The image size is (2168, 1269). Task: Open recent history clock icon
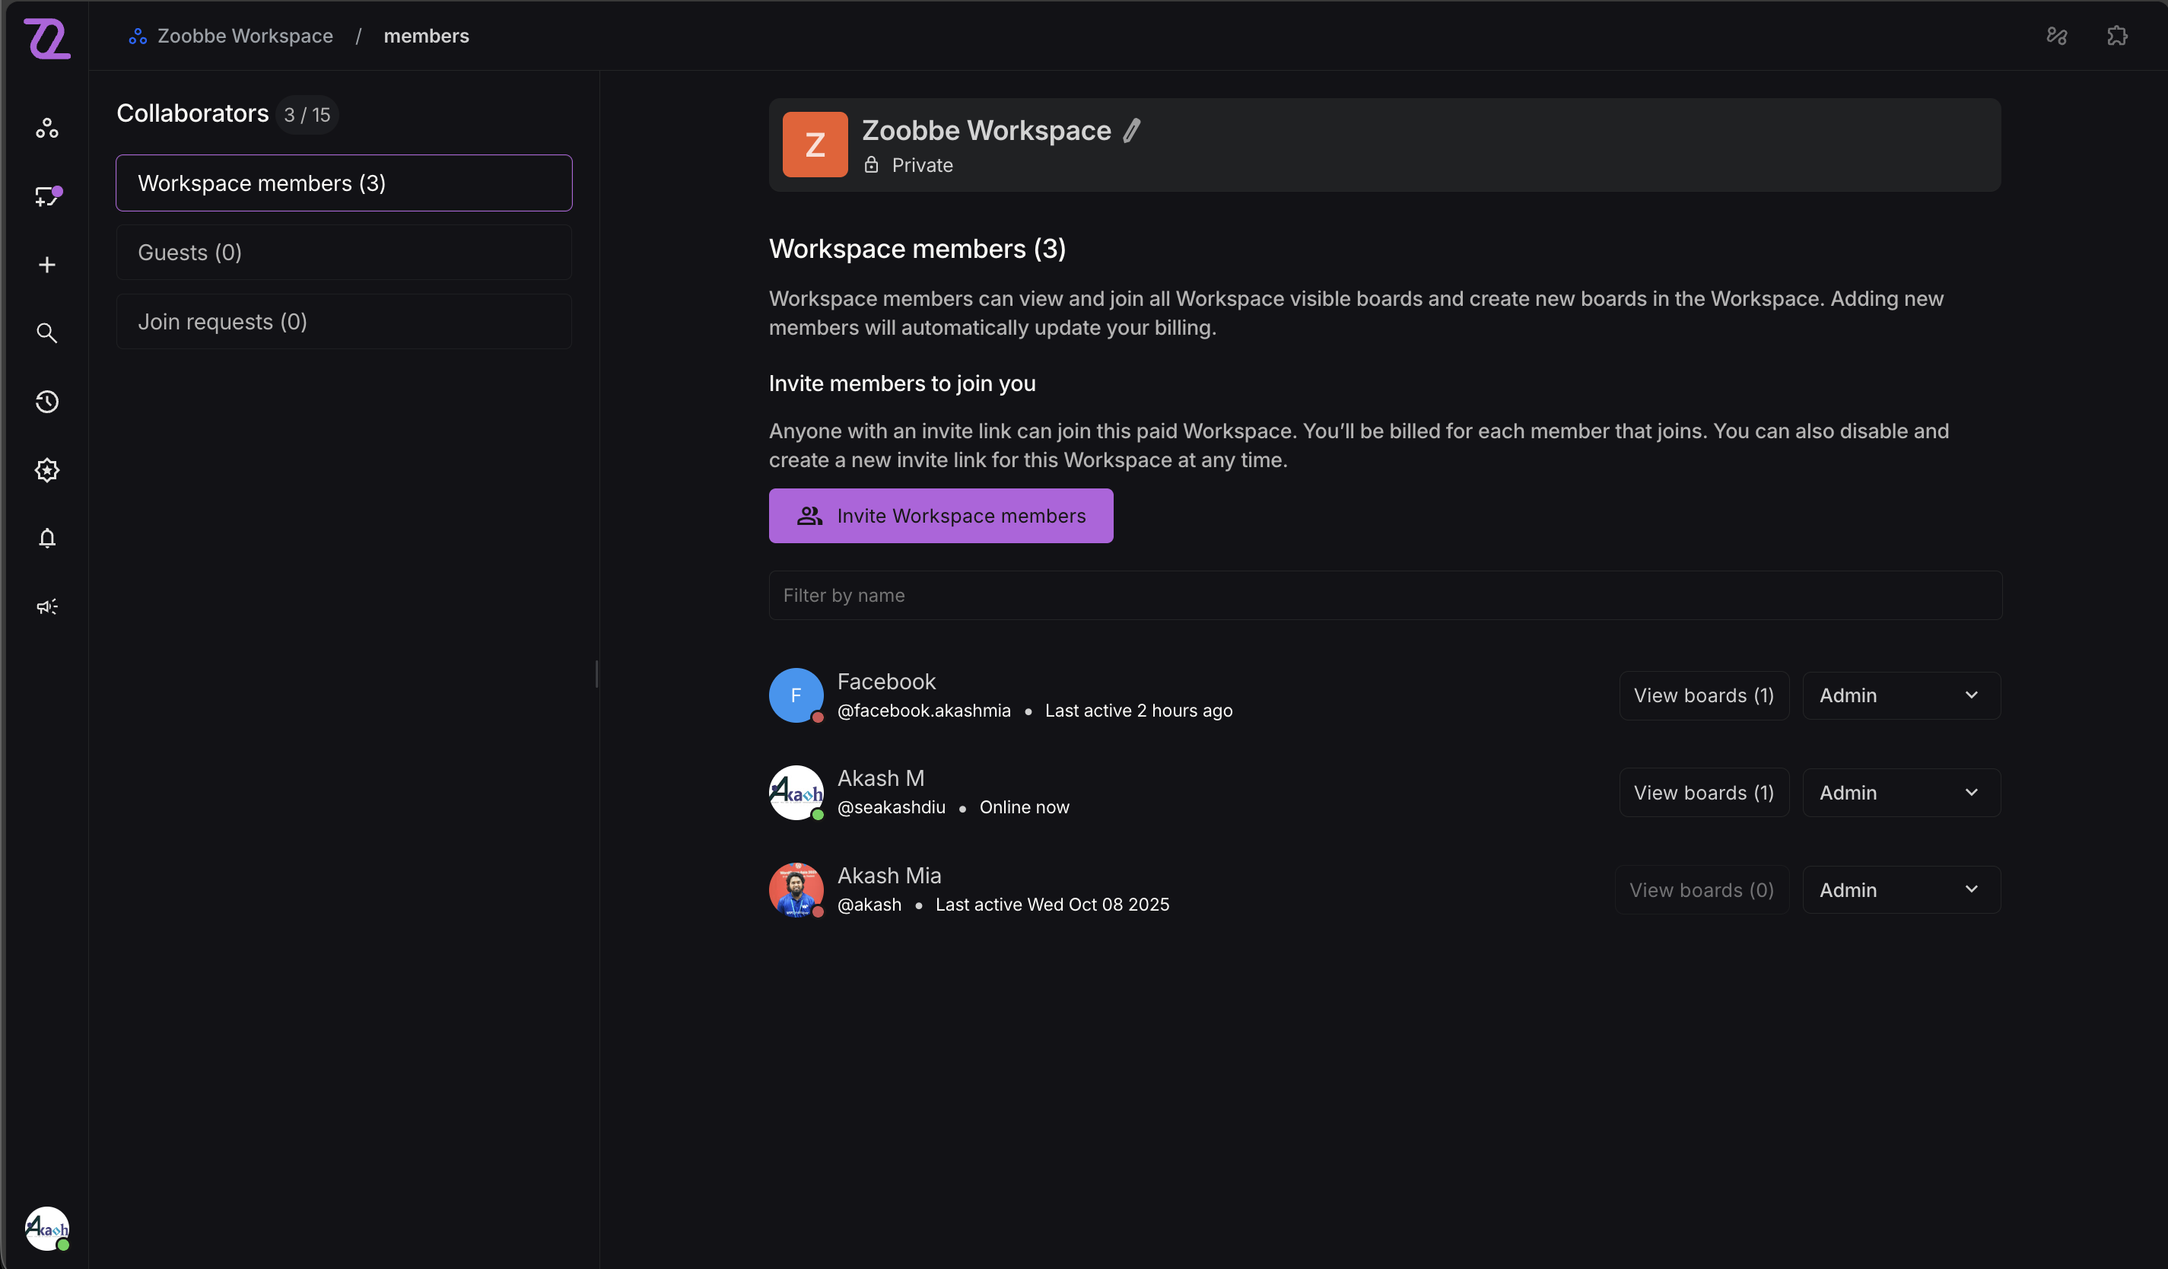coord(46,402)
